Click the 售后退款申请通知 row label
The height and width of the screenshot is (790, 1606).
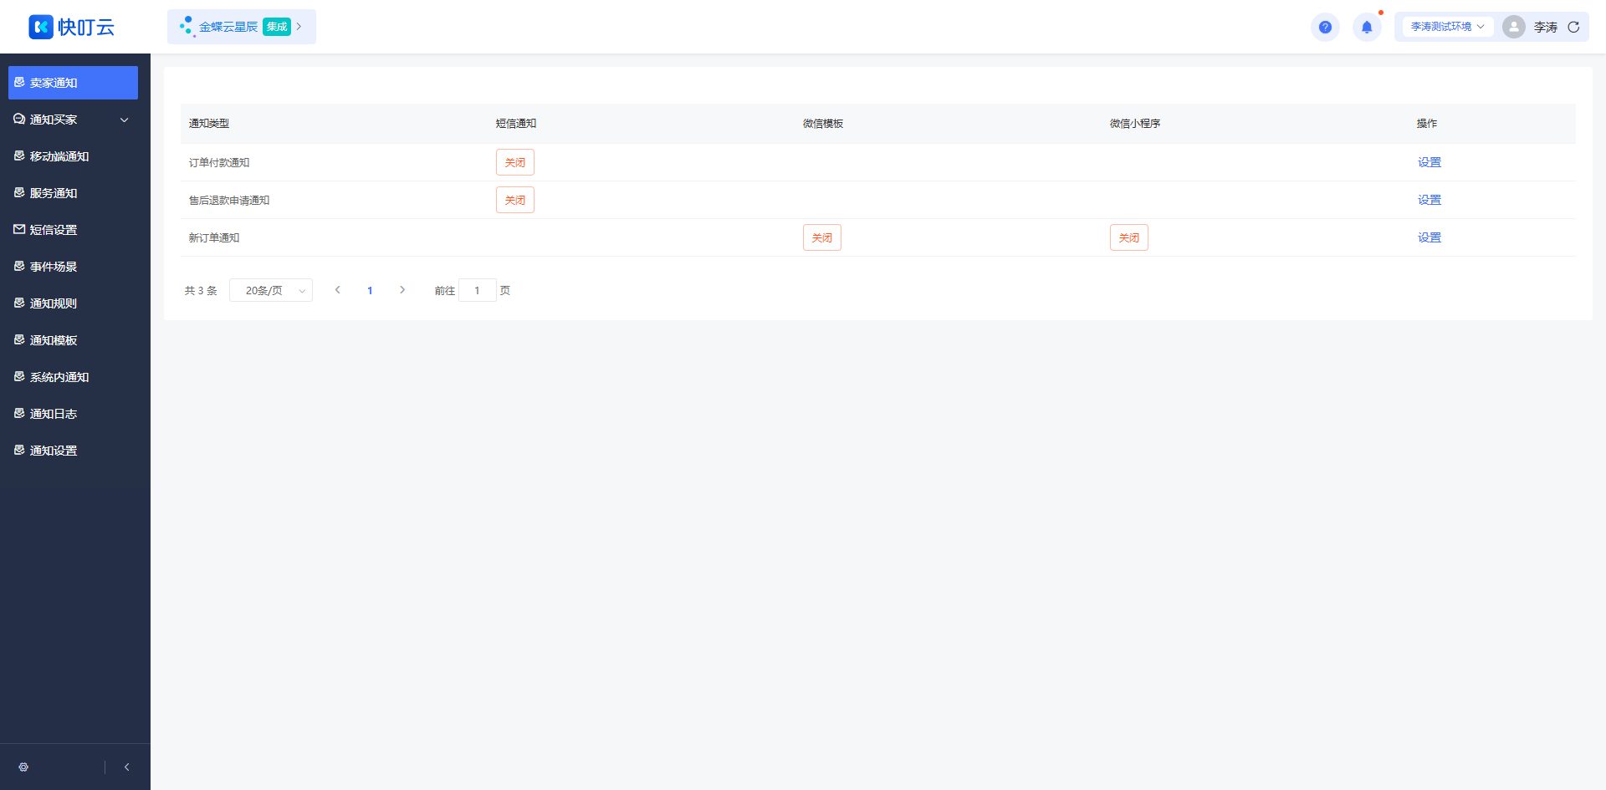[x=229, y=200]
